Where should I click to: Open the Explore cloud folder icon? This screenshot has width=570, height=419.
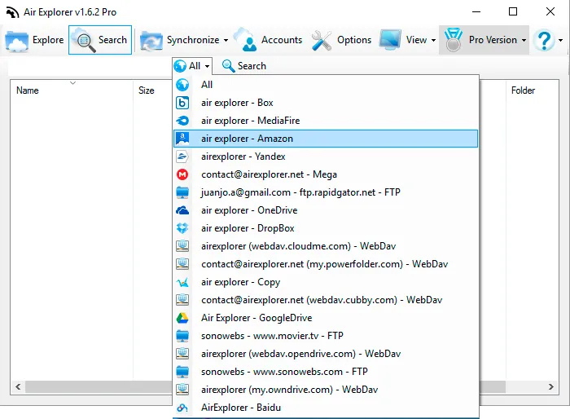[x=16, y=40]
